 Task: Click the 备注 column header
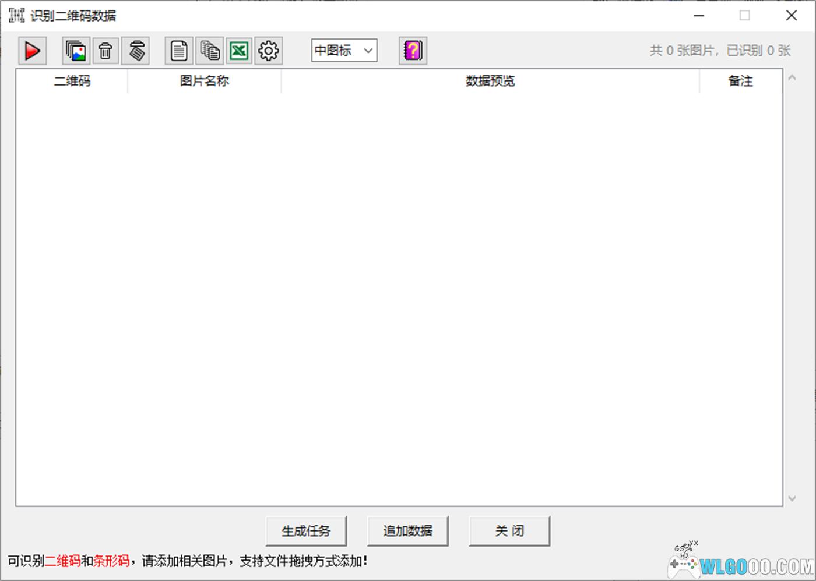pyautogui.click(x=740, y=82)
